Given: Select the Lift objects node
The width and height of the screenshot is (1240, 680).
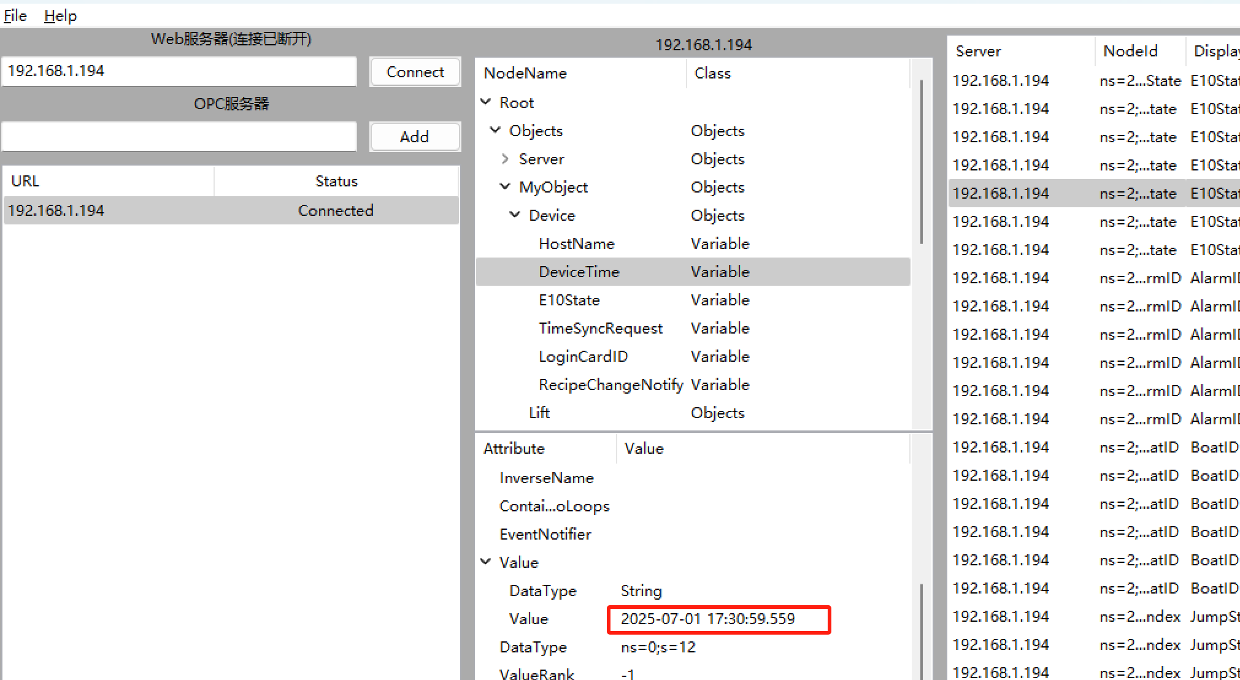Looking at the screenshot, I should 539,413.
